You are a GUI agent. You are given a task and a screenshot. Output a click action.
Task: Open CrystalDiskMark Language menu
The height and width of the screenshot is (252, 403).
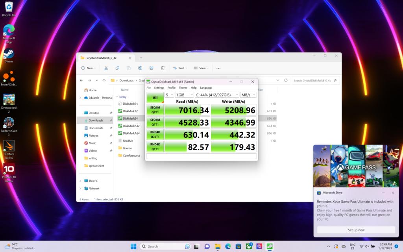coord(206,88)
